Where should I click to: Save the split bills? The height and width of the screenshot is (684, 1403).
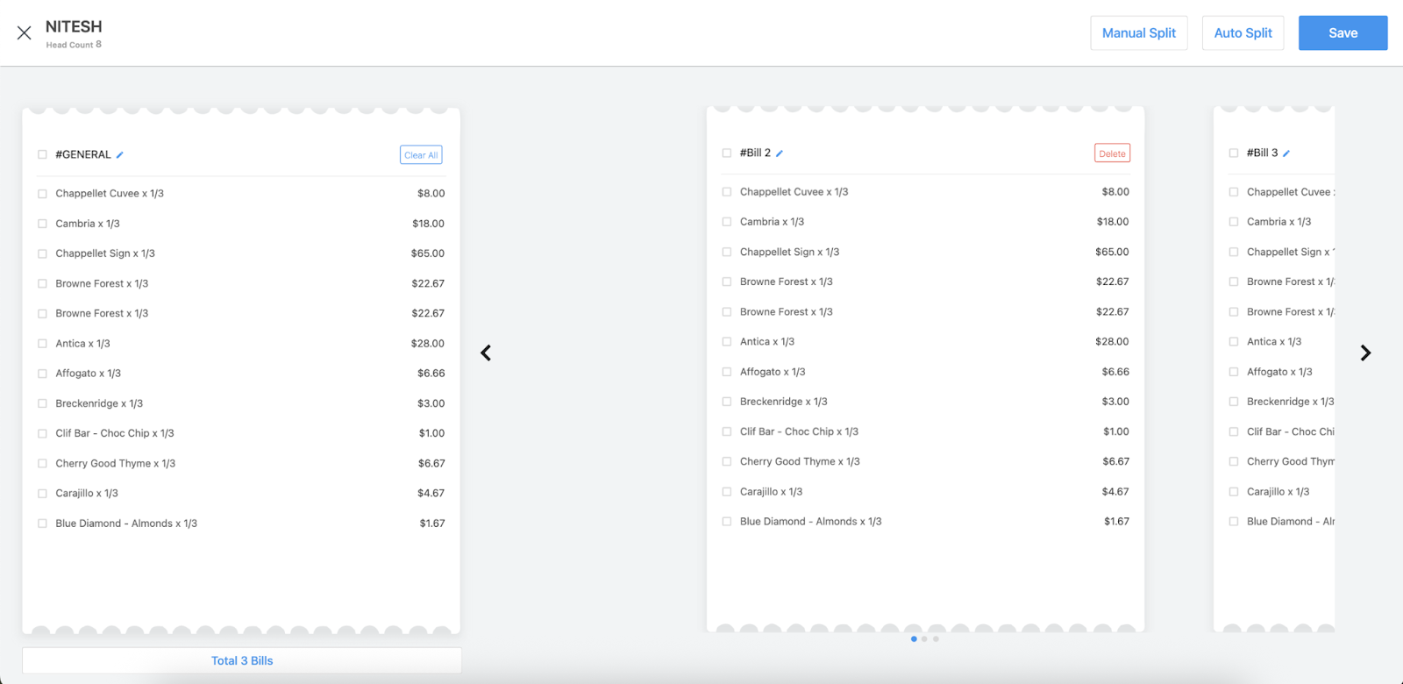[x=1342, y=33]
